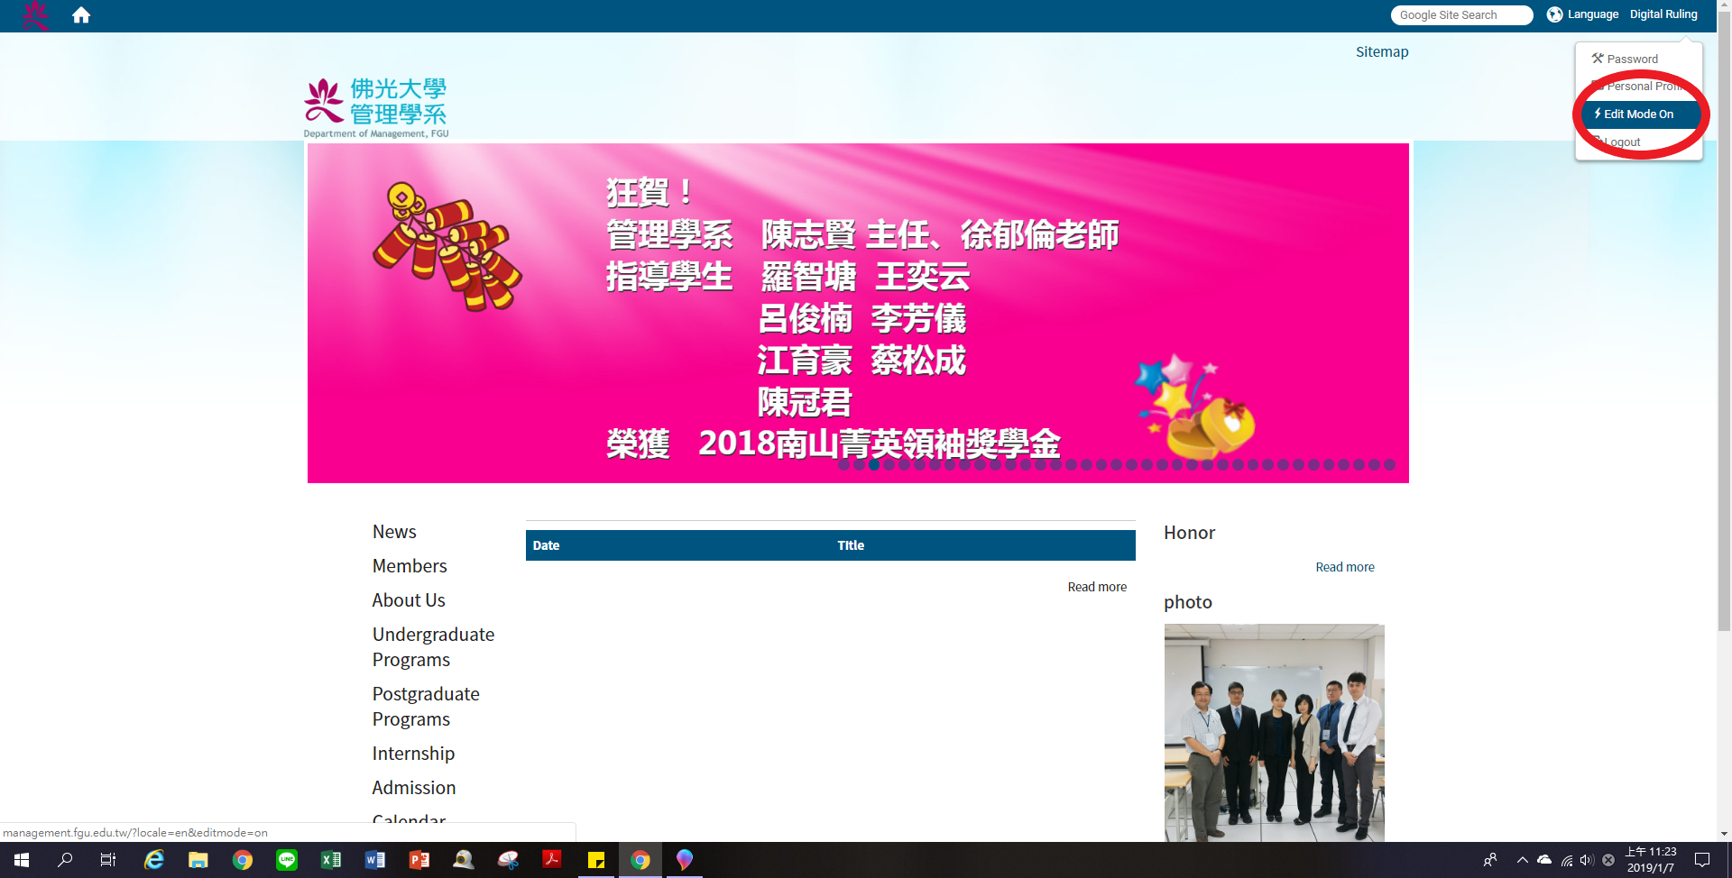Click the white home icon
This screenshot has width=1732, height=878.
(x=81, y=15)
